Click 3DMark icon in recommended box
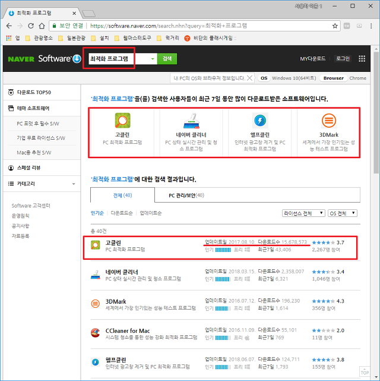The image size is (380, 381). (329, 120)
